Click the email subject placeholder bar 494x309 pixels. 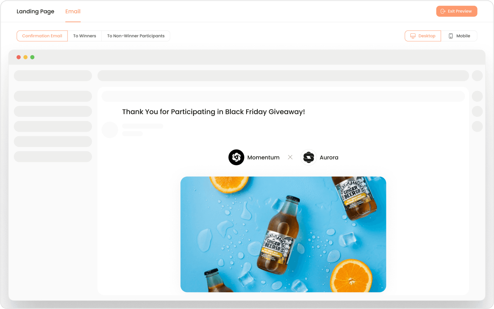click(283, 96)
